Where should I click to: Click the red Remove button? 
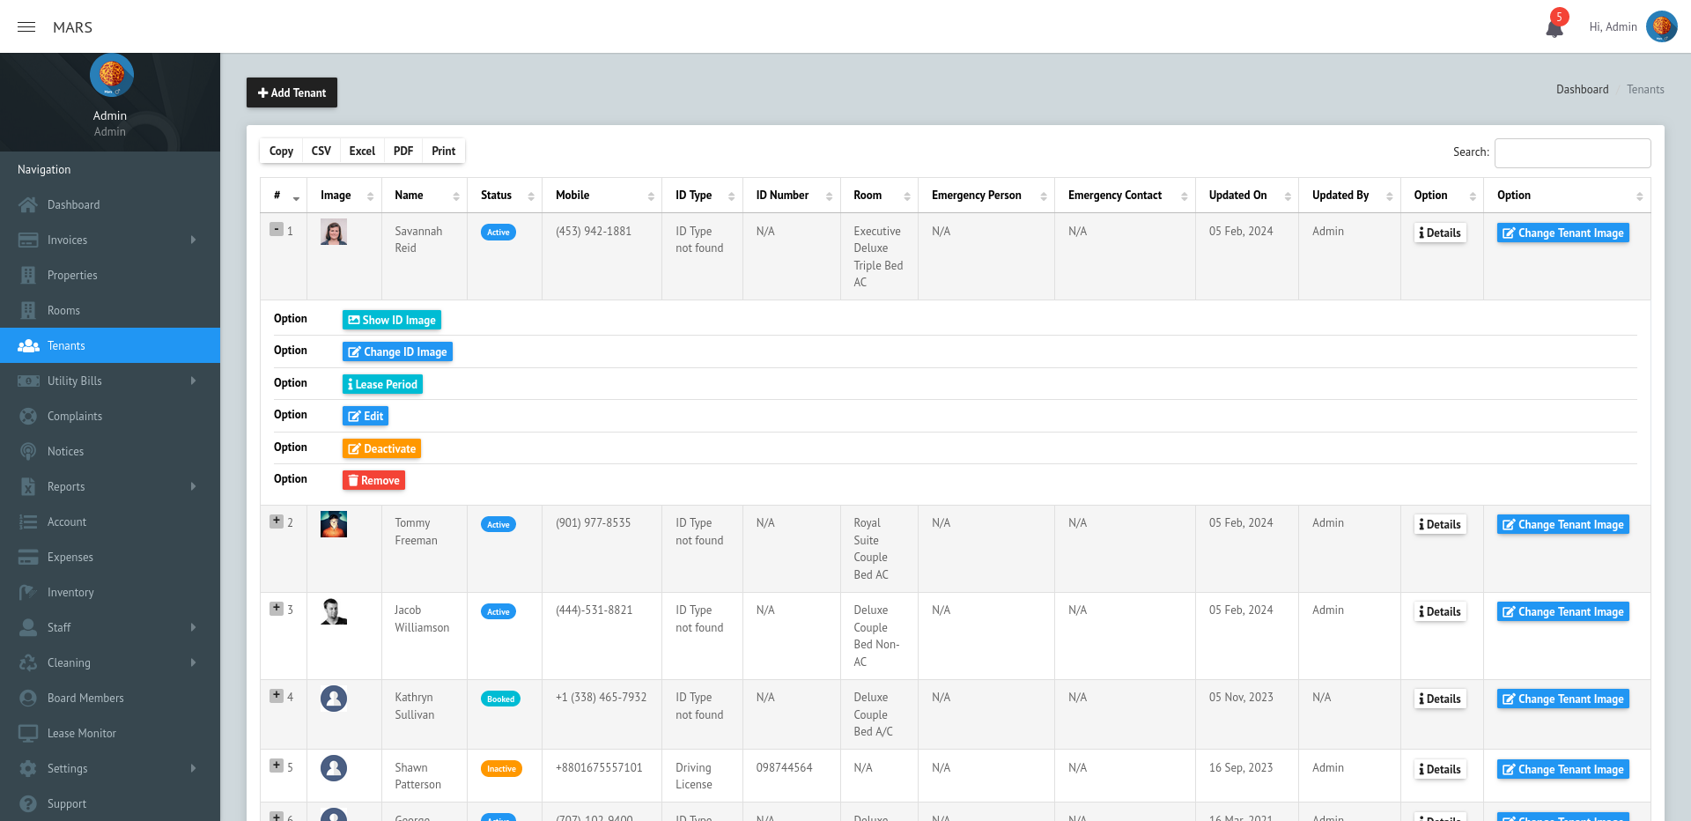tap(373, 480)
